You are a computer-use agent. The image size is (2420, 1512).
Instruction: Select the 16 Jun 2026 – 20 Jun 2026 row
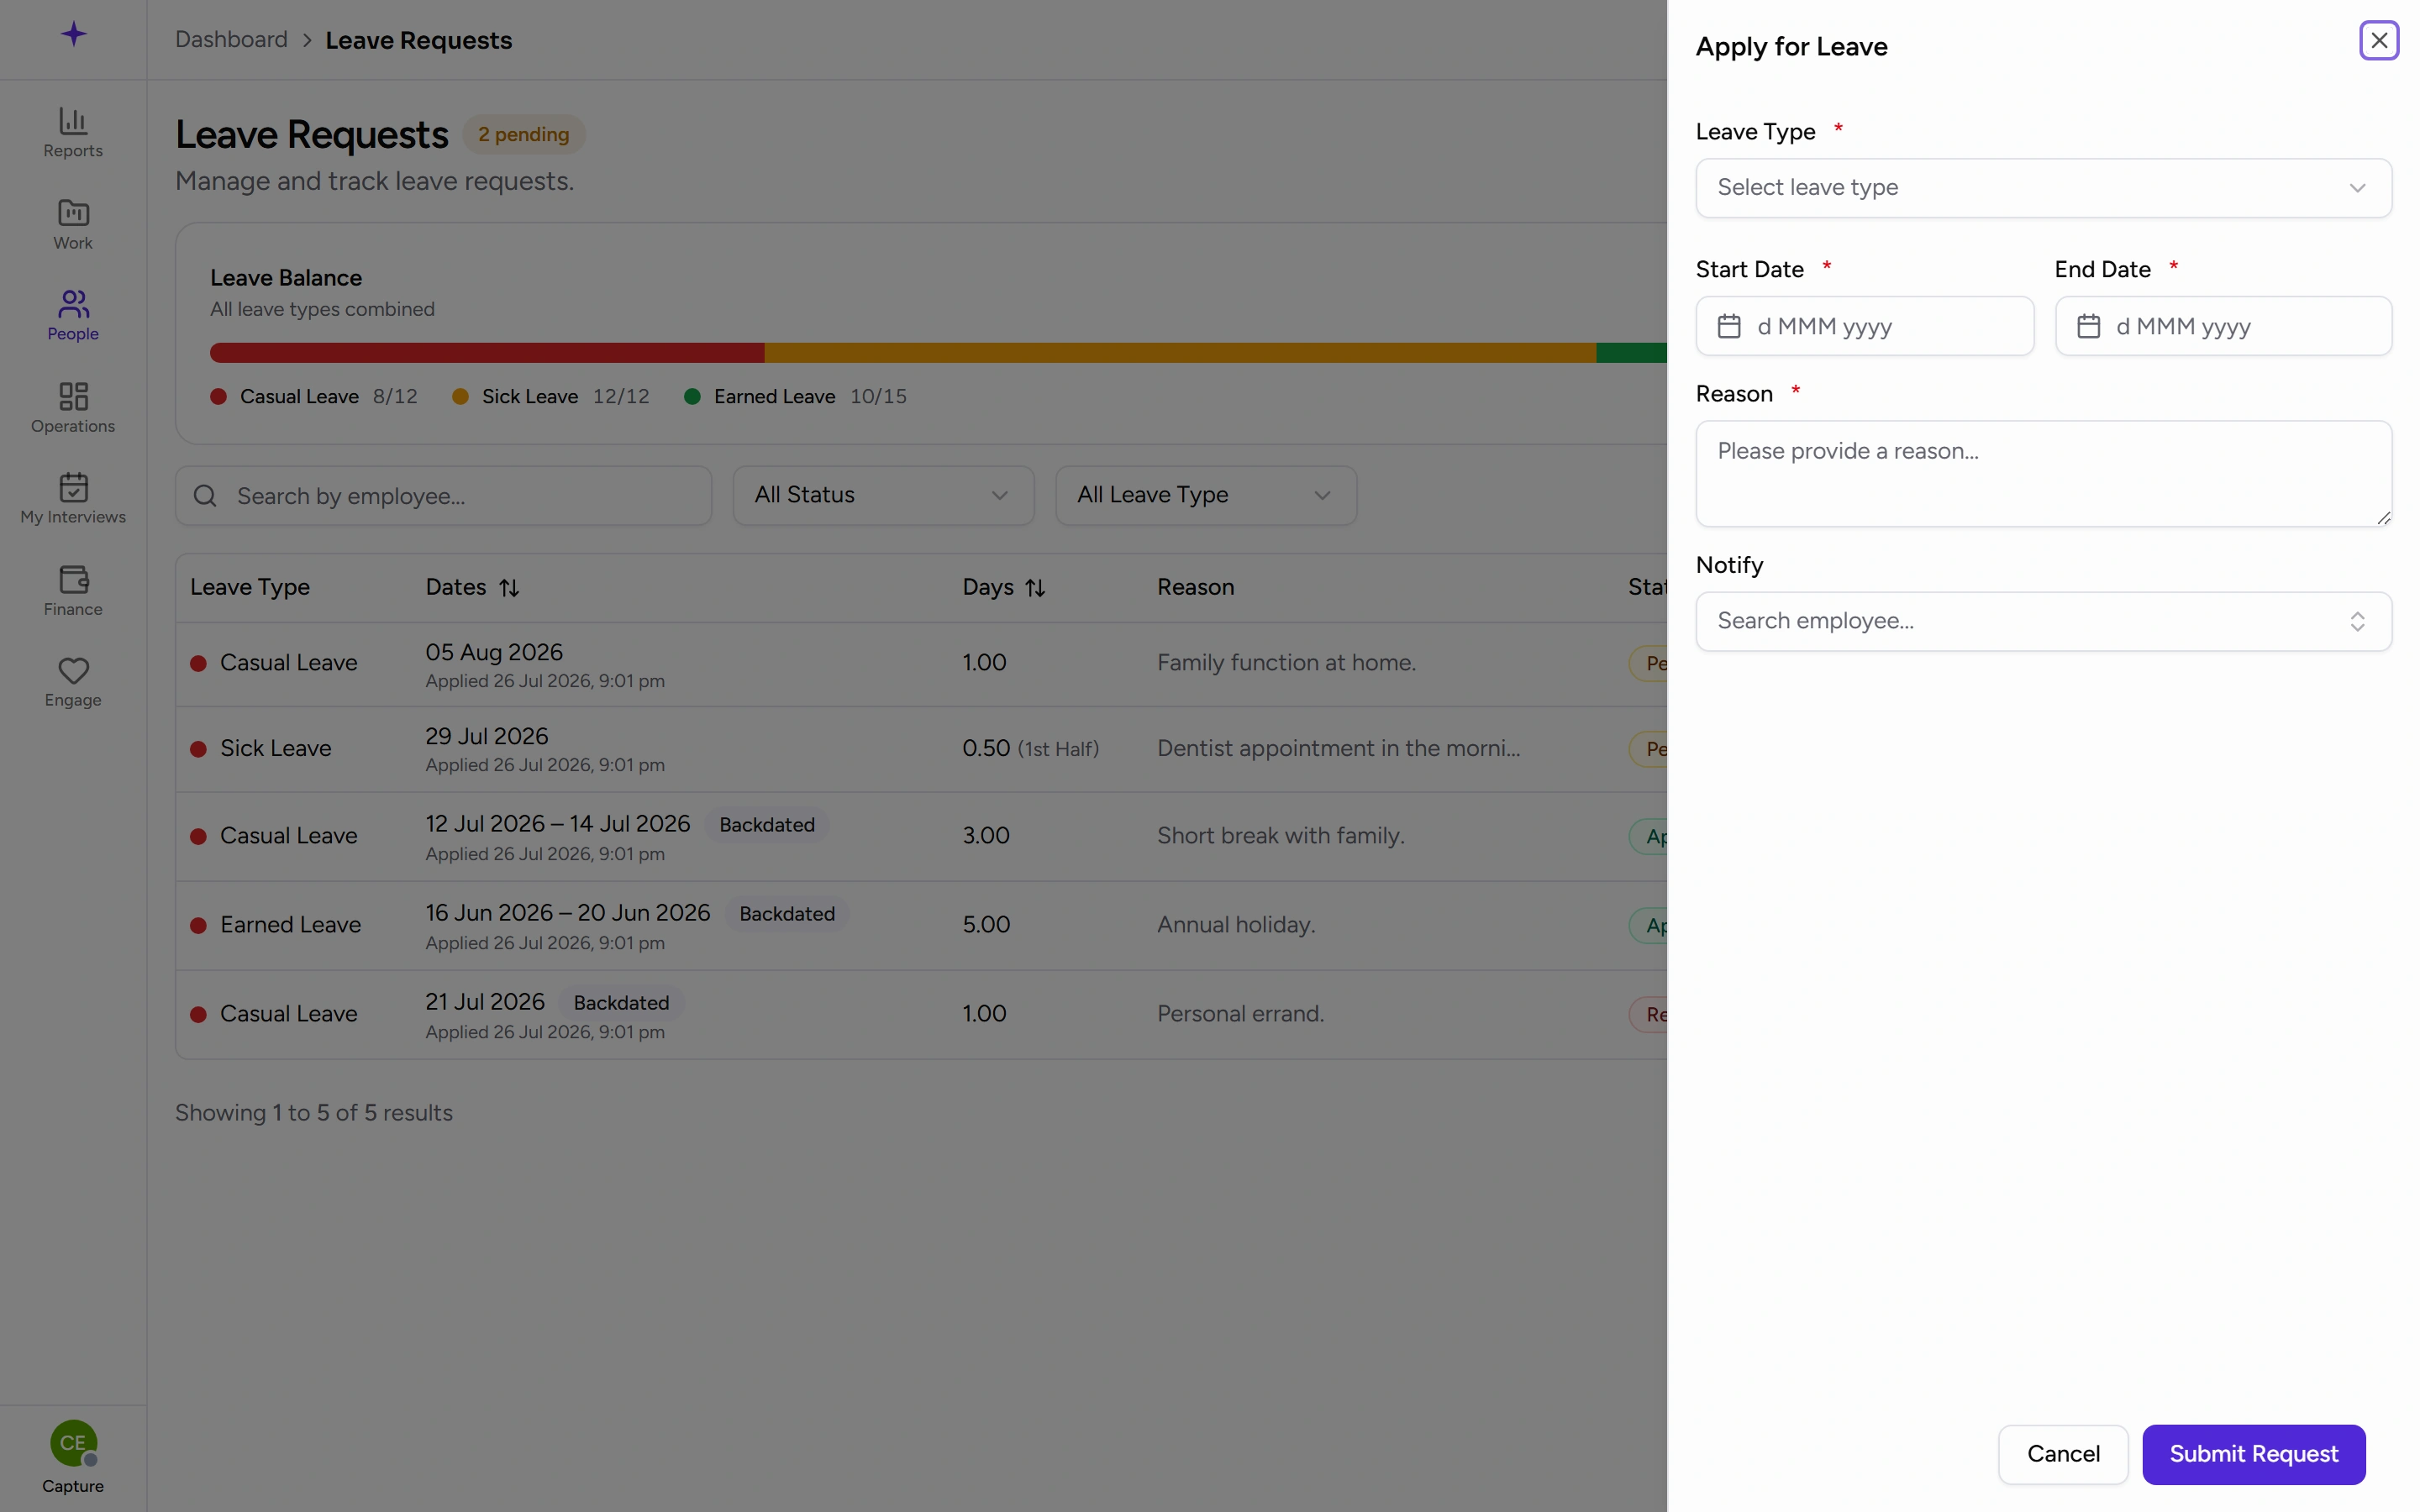(921, 925)
